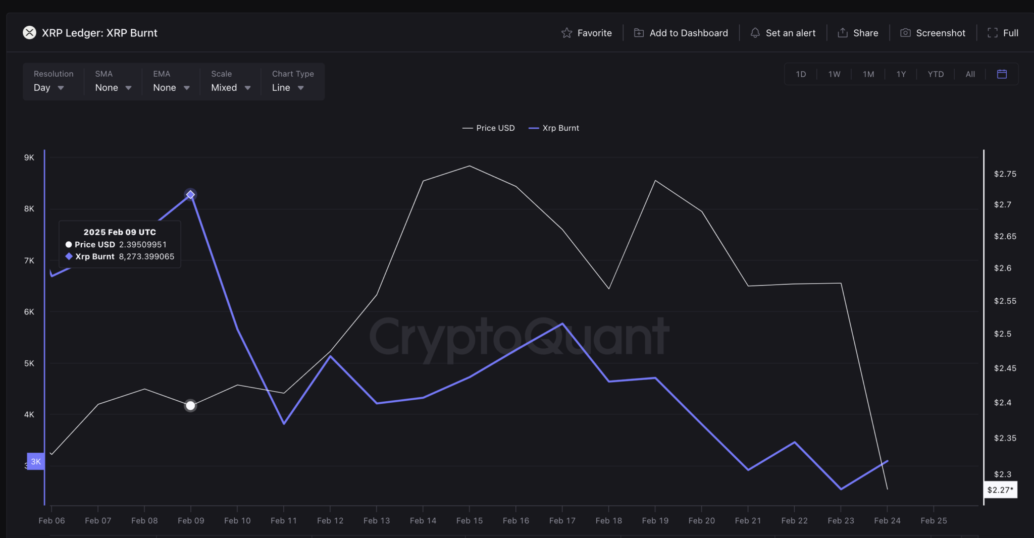
Task: Select the YTD time range
Action: point(935,74)
